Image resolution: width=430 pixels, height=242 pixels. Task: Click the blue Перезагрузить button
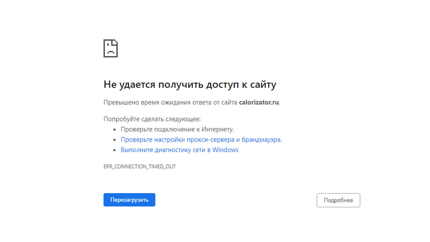pyautogui.click(x=129, y=200)
